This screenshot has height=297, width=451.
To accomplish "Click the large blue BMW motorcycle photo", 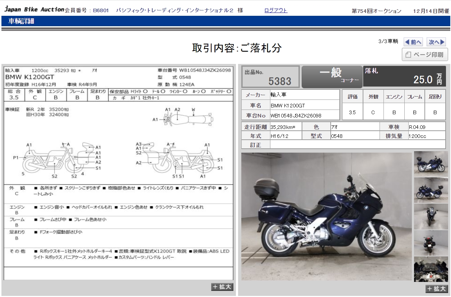I will point(326,217).
